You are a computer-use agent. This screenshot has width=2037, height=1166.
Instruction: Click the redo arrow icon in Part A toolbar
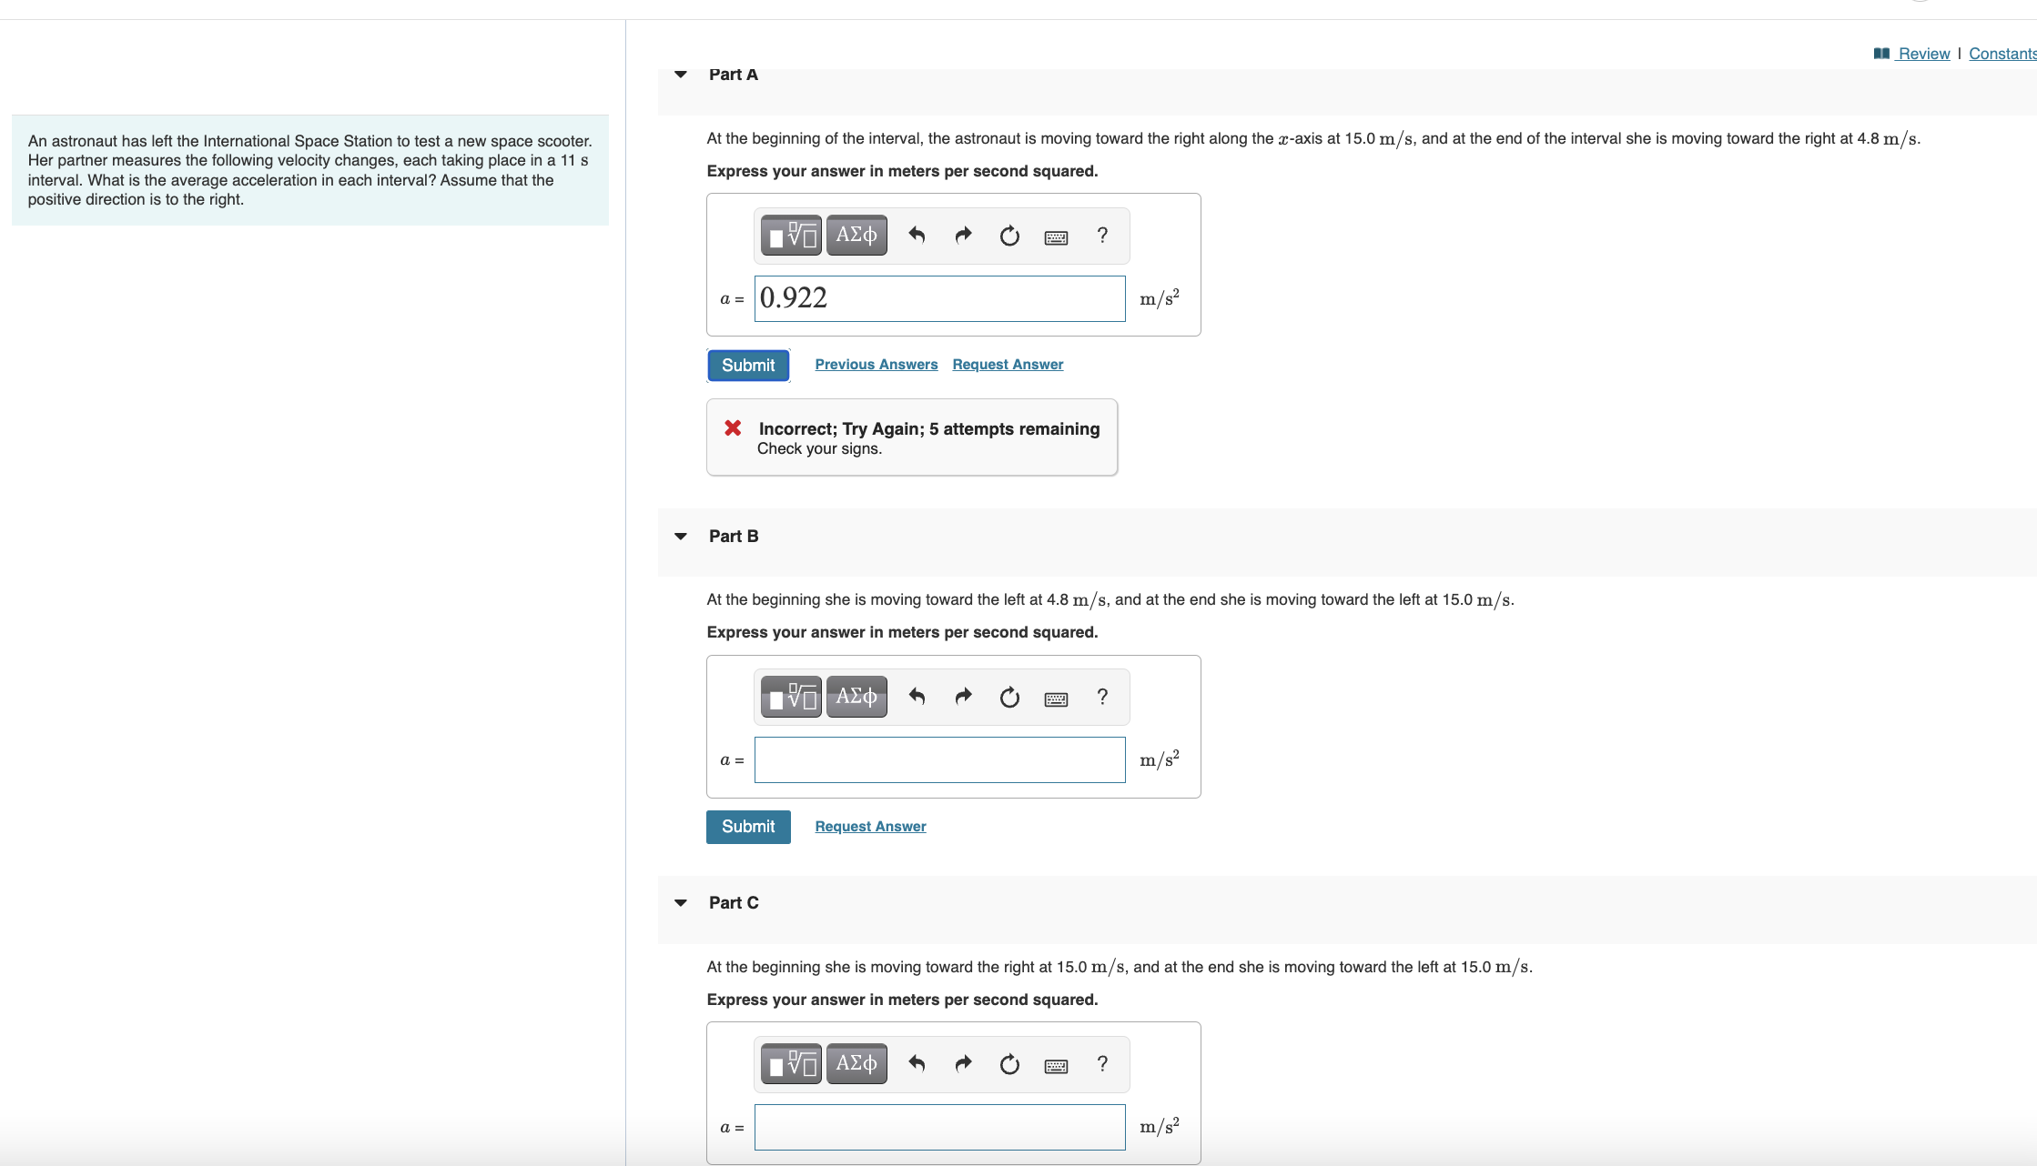[x=963, y=235]
